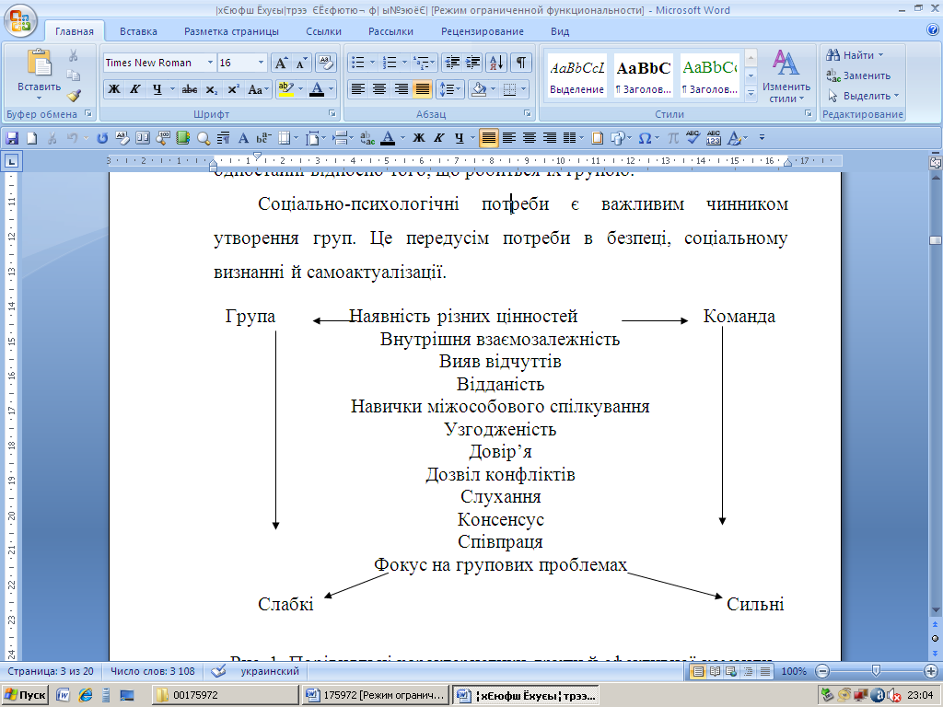Image resolution: width=943 pixels, height=707 pixels.
Task: Click the Print Preview magnifier icon
Action: coord(204,138)
